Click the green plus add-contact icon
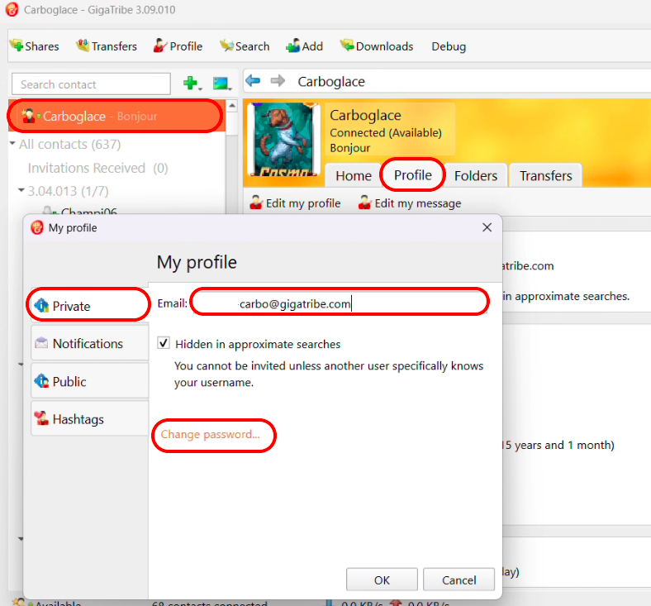651x606 pixels. tap(191, 84)
